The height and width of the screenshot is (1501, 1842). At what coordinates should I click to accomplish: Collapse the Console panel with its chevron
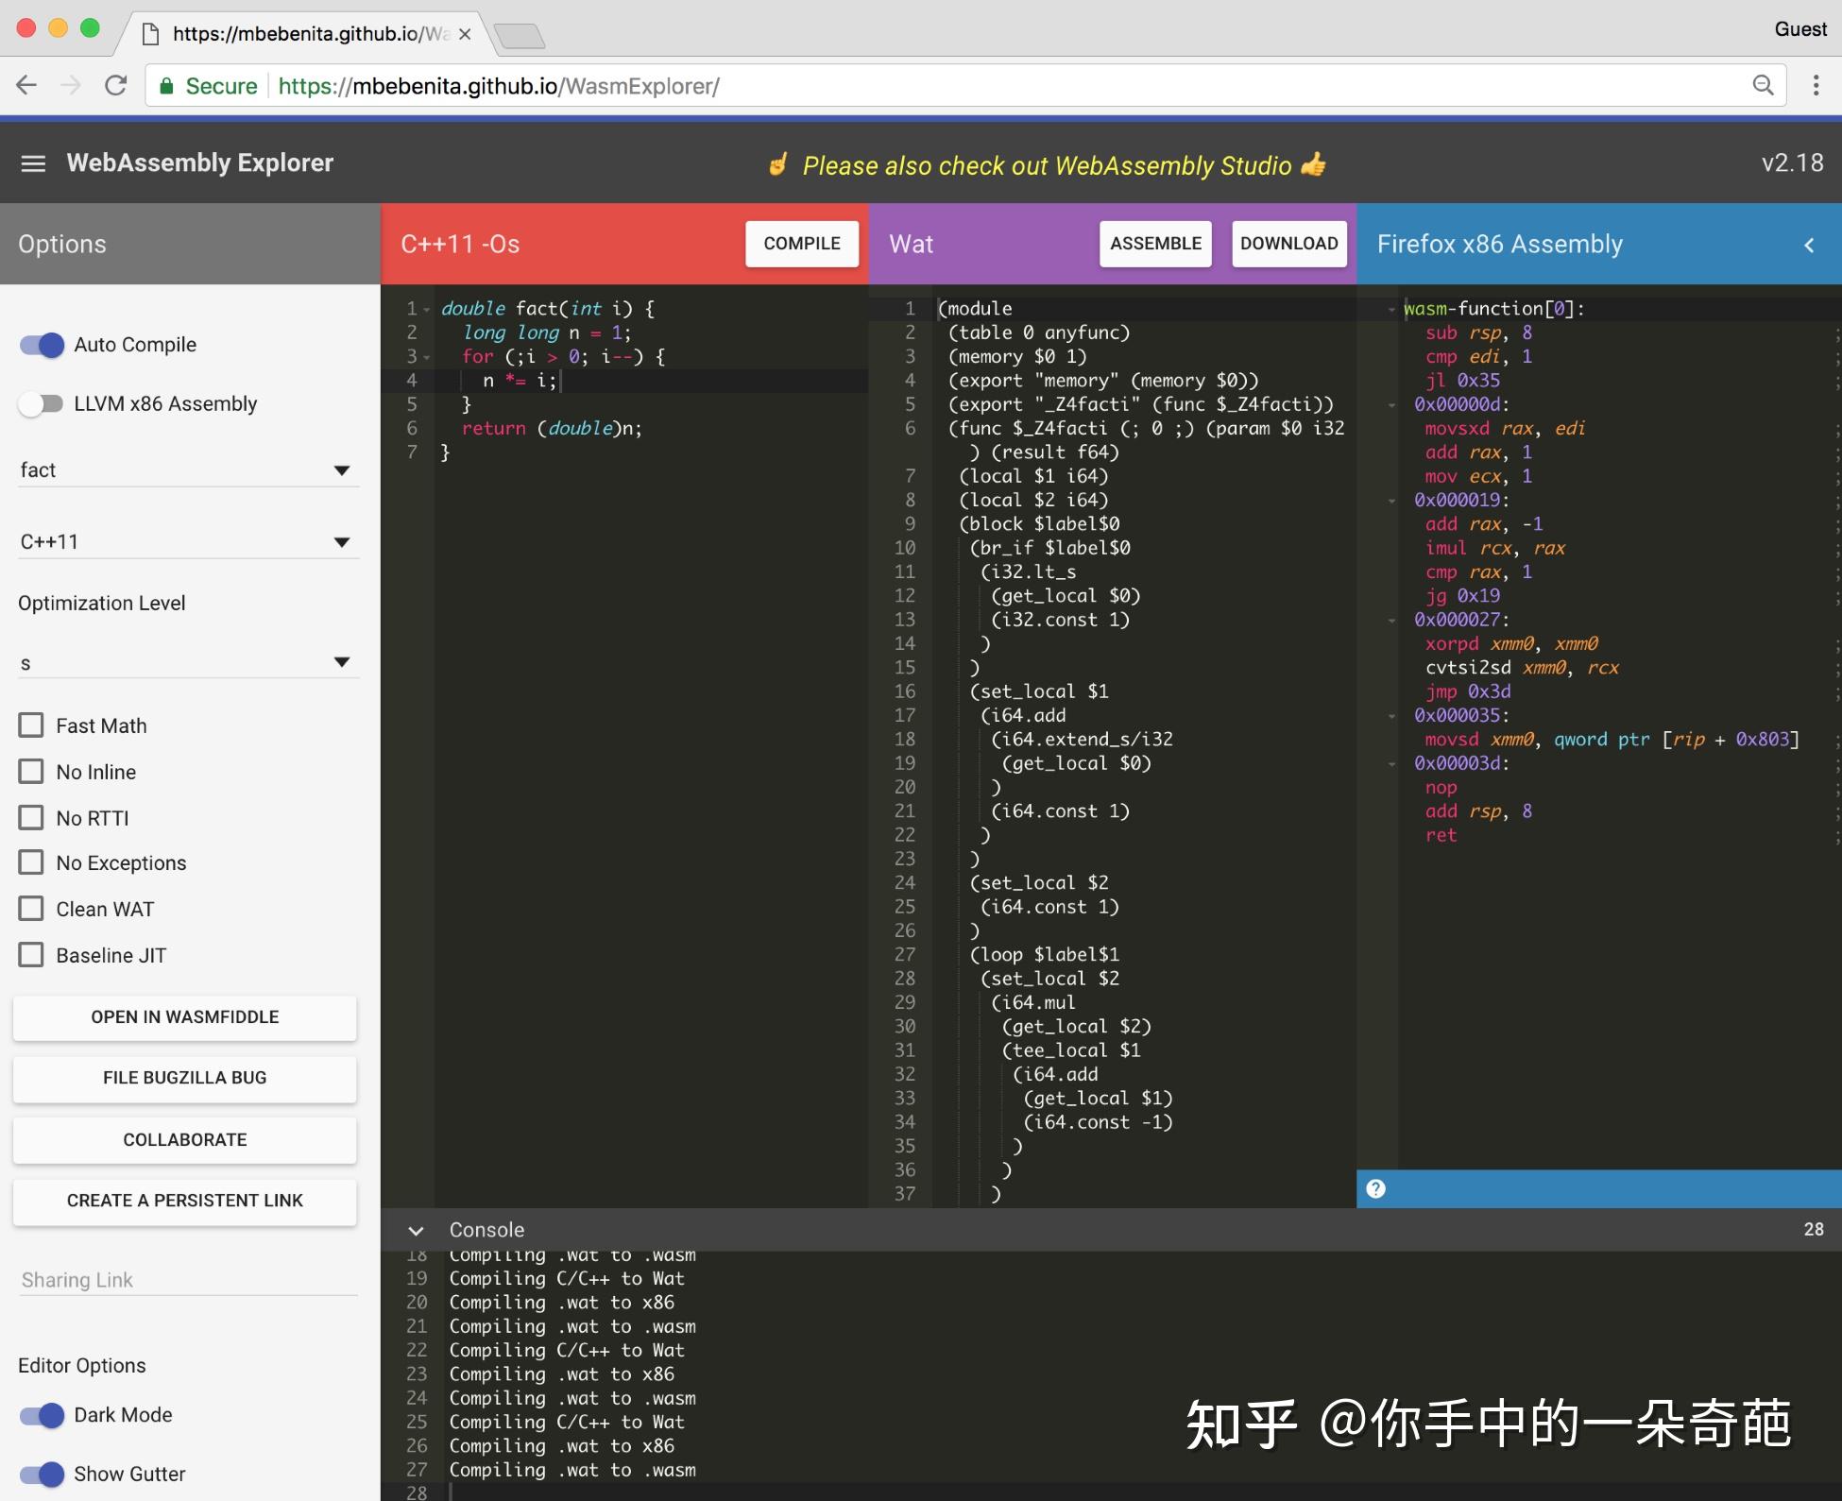pyautogui.click(x=416, y=1230)
